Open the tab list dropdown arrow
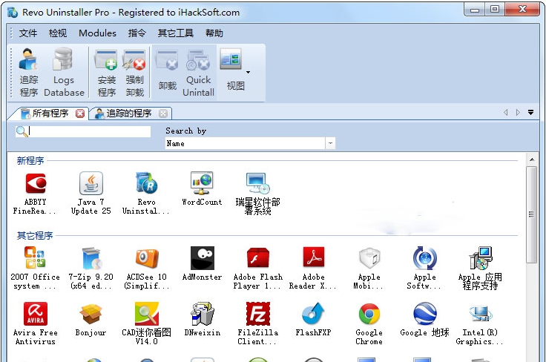Image resolution: width=546 pixels, height=362 pixels. coord(530,113)
